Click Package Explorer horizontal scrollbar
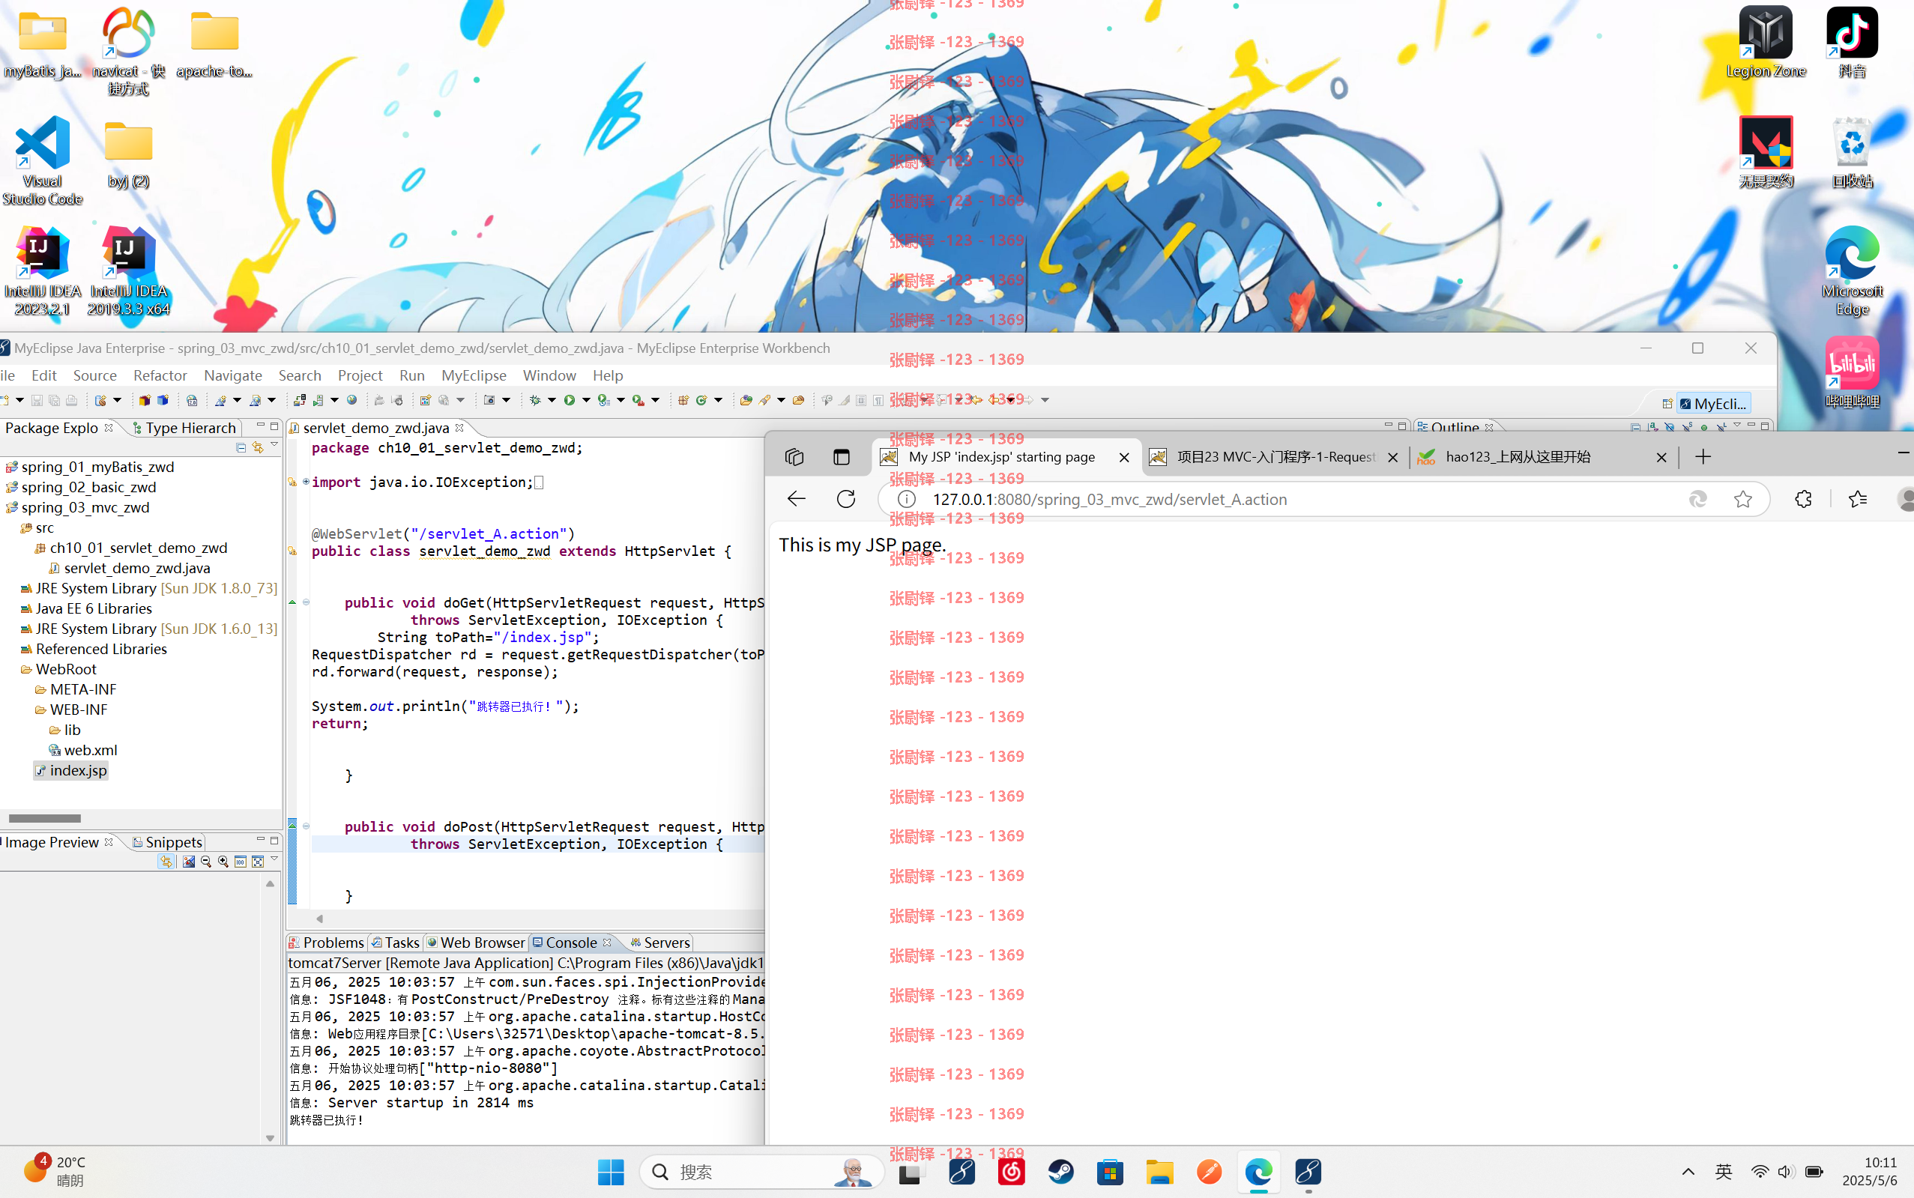The width and height of the screenshot is (1914, 1198). point(44,818)
